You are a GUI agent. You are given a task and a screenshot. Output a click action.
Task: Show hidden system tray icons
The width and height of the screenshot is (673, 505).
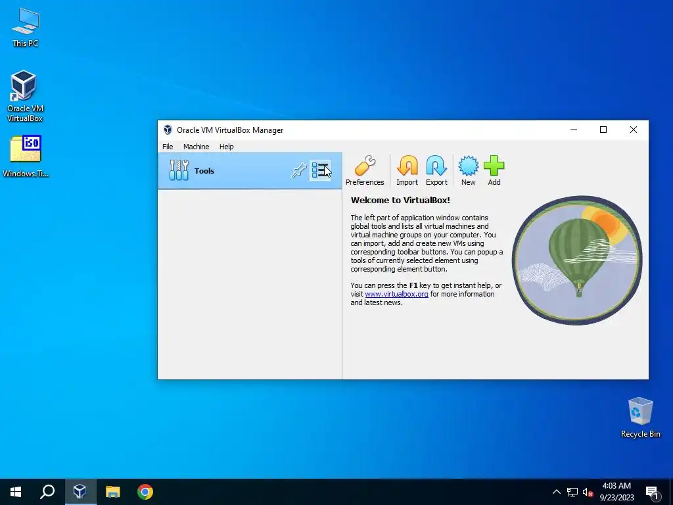point(556,492)
